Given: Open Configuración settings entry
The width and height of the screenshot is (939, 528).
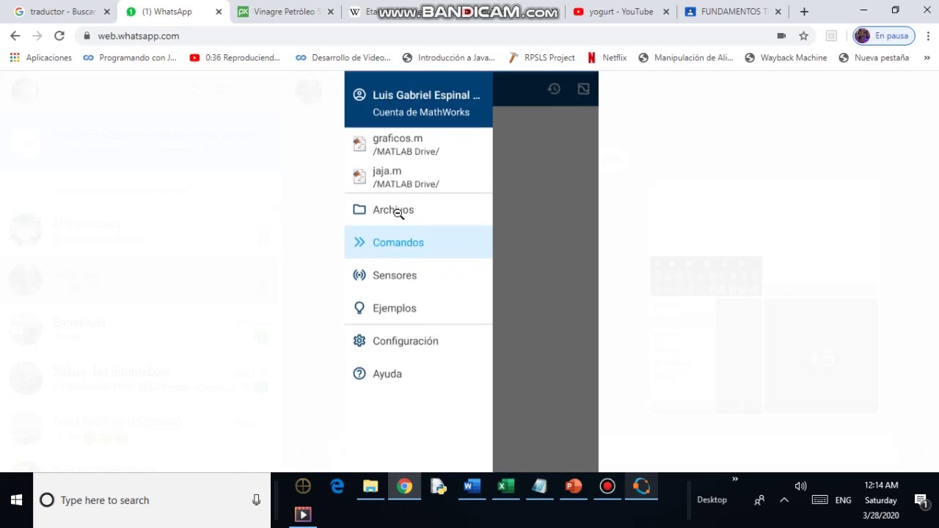Looking at the screenshot, I should click(x=418, y=341).
